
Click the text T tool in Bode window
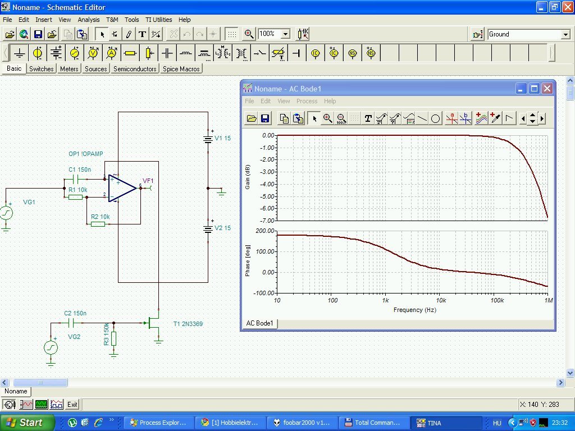368,118
